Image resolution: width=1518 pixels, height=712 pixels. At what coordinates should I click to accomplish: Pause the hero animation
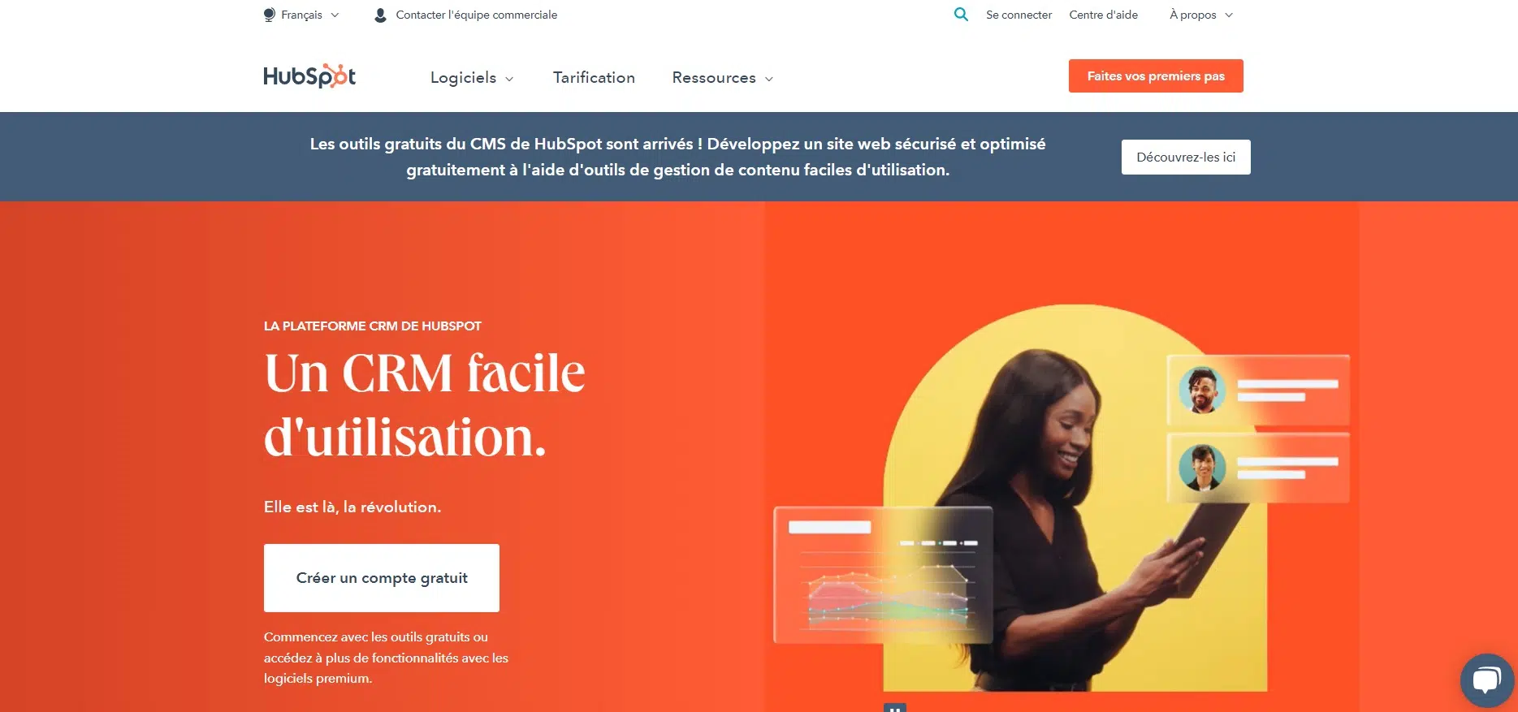tap(894, 708)
